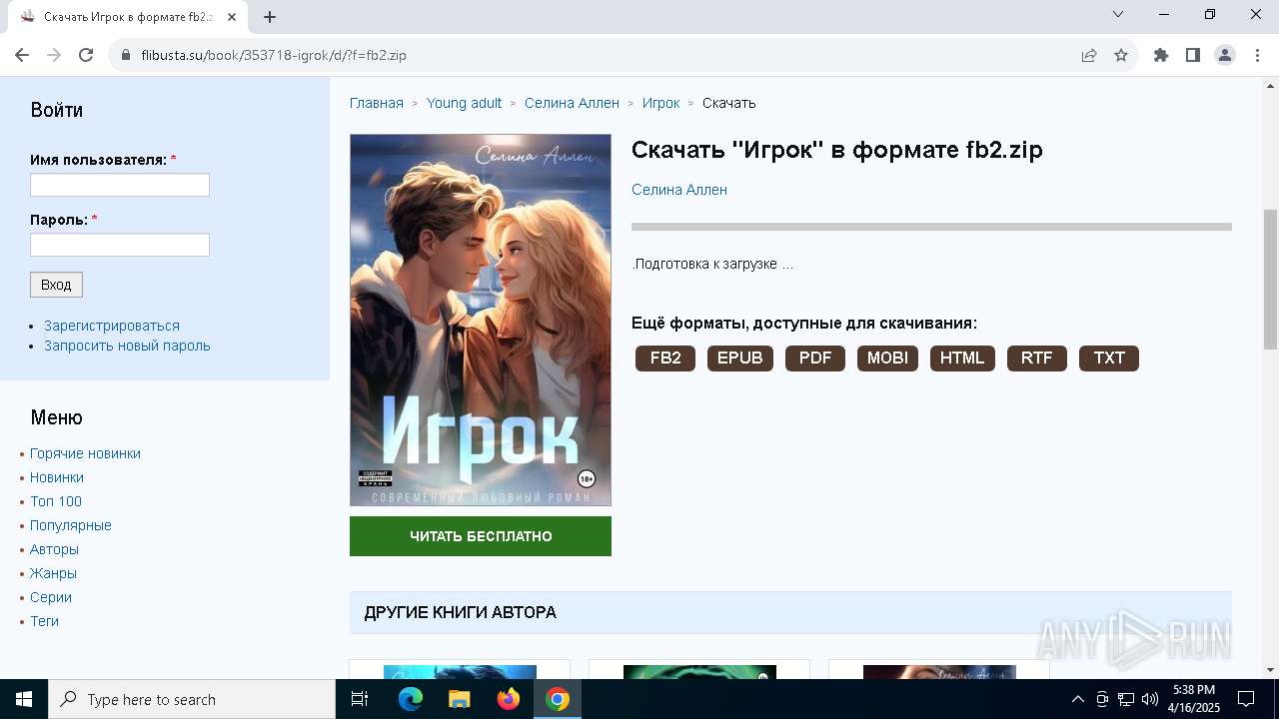The image size is (1279, 719).
Task: Reload the current page
Action: [86, 55]
